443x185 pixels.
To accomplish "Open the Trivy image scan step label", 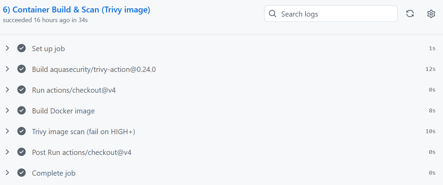I will (x=83, y=132).
